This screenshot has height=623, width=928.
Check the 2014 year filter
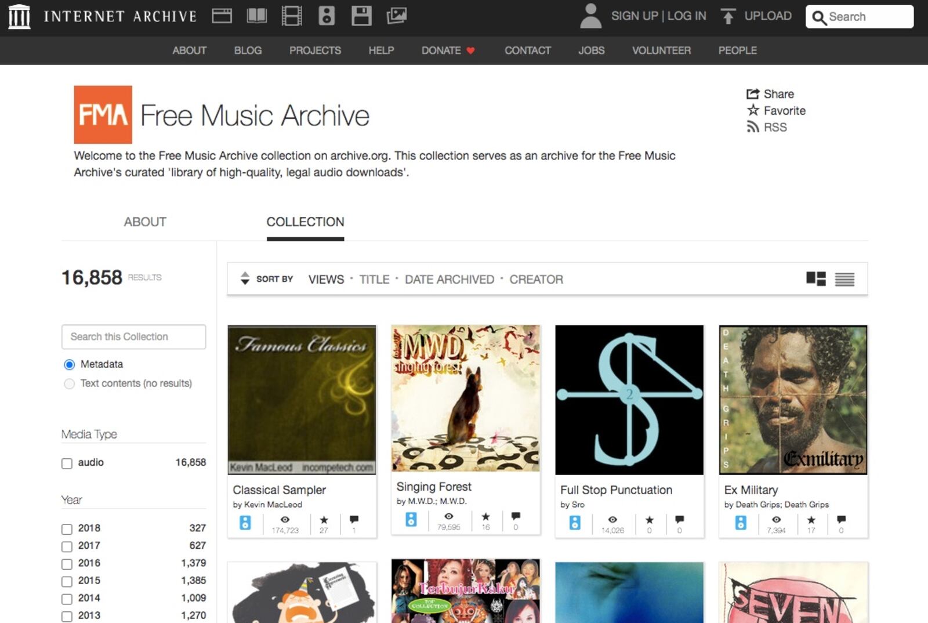[67, 599]
